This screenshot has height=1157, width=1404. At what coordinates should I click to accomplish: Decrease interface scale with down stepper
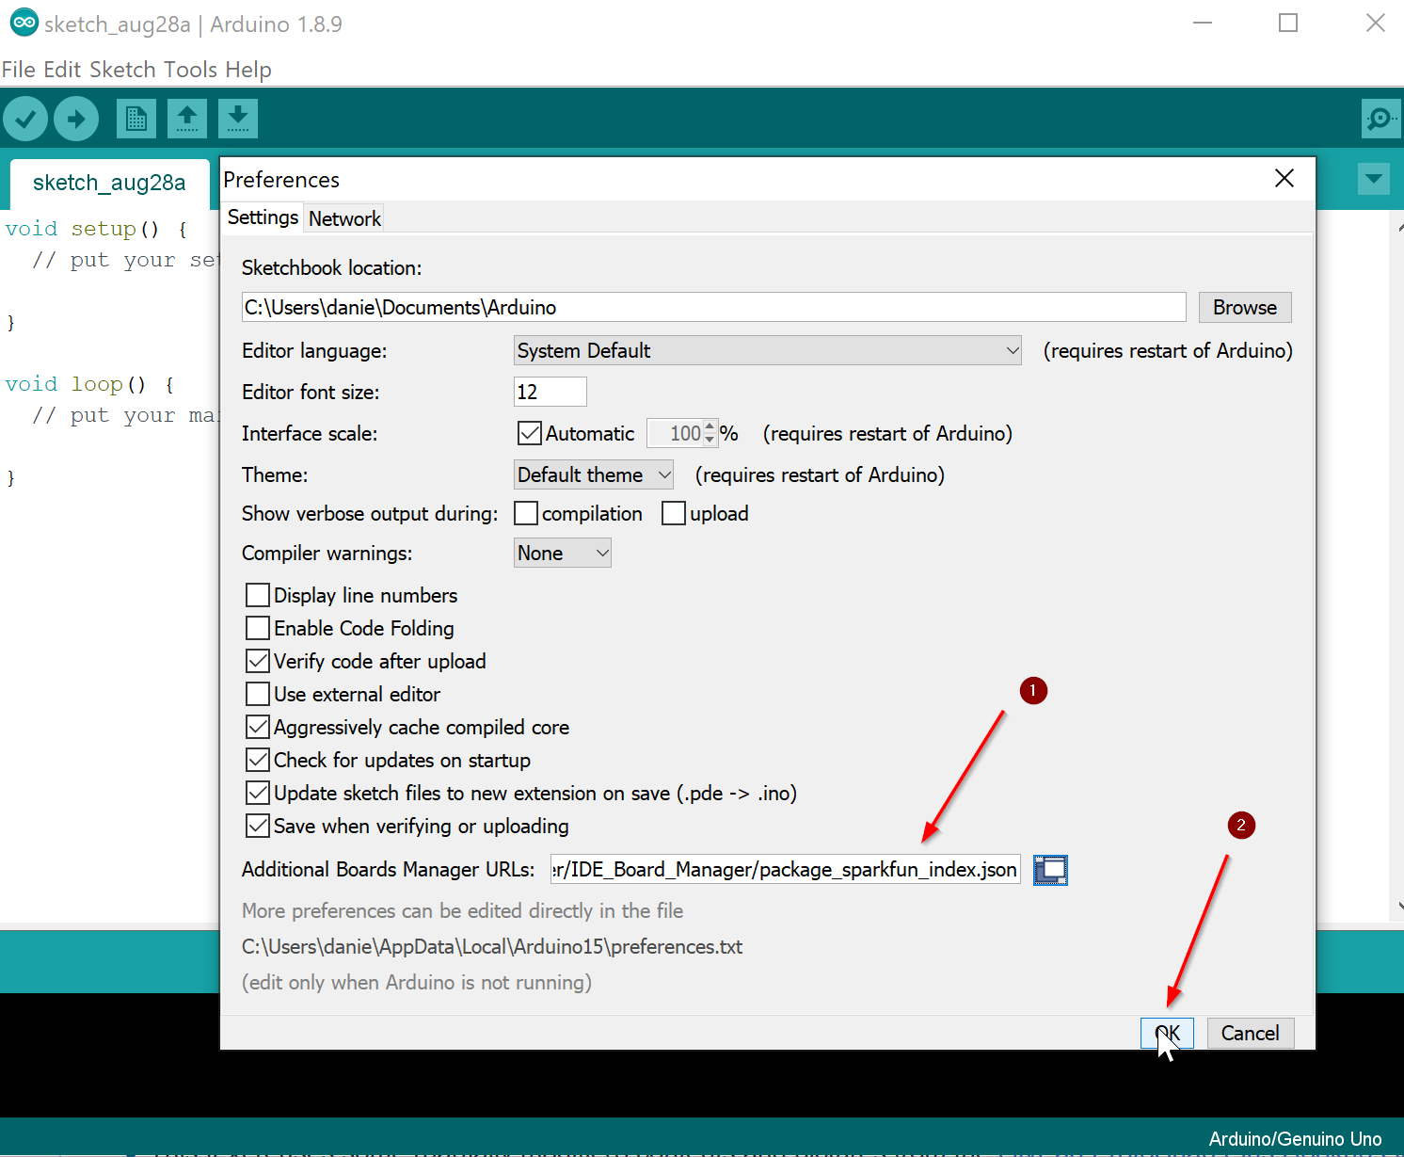[710, 440]
